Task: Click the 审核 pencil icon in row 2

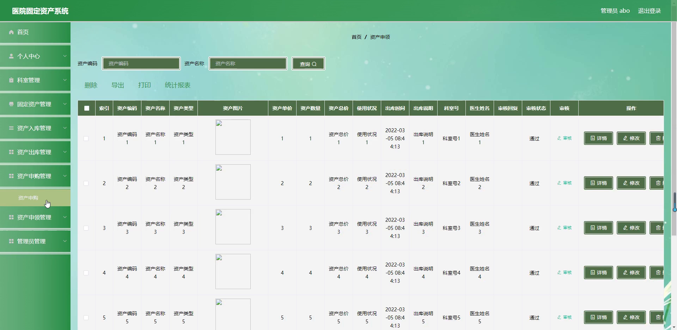Action: coord(559,183)
